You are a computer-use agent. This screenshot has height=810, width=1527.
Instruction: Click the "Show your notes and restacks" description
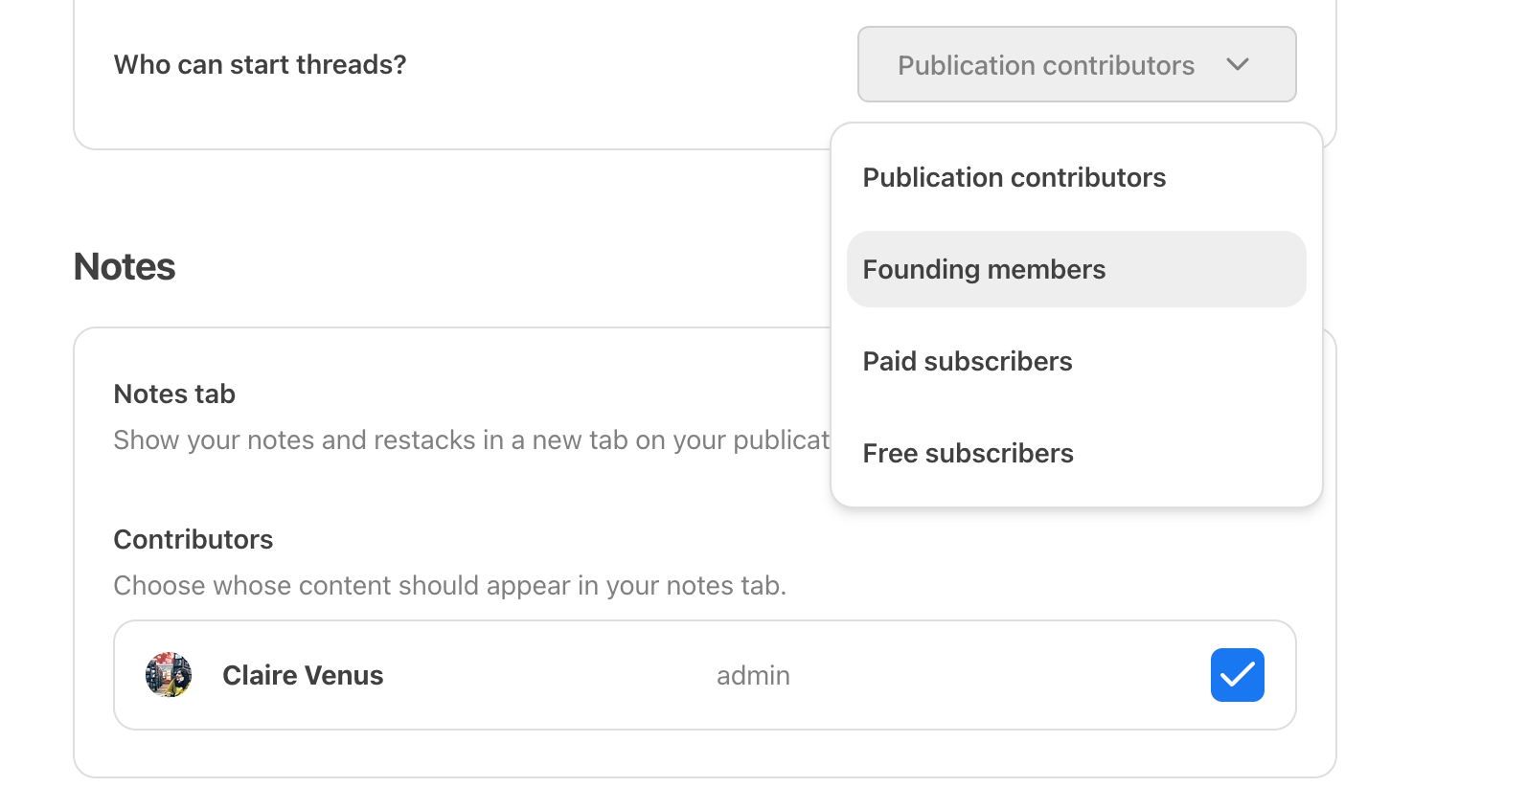pos(470,440)
